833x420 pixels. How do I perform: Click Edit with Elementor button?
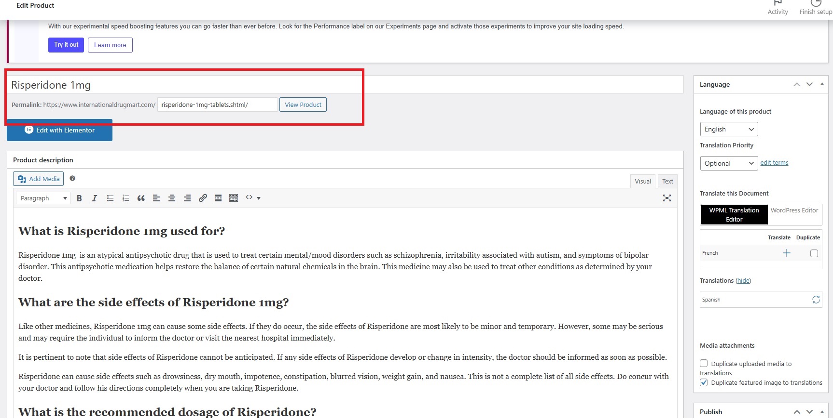tap(60, 130)
